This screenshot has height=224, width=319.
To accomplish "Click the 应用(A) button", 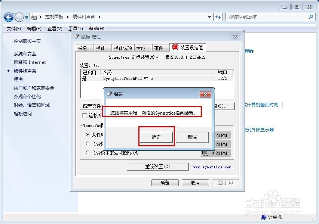I will coord(226,183).
